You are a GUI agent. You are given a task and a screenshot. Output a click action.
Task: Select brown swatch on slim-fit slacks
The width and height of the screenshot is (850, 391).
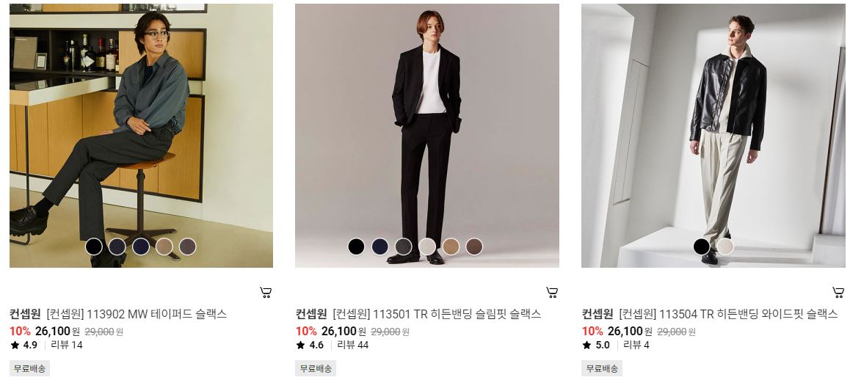[x=473, y=247]
